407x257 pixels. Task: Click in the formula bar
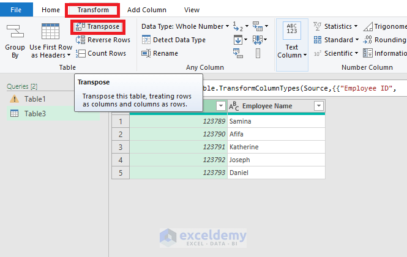[304, 88]
